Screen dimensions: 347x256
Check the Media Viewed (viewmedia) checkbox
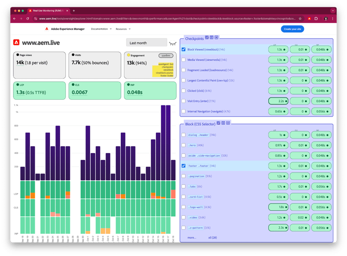point(184,60)
